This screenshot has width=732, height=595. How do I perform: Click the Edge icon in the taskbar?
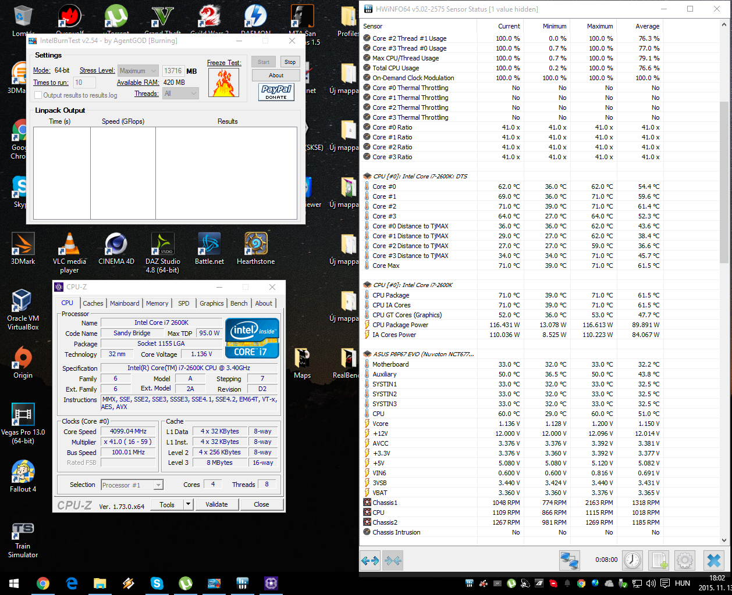click(x=72, y=583)
